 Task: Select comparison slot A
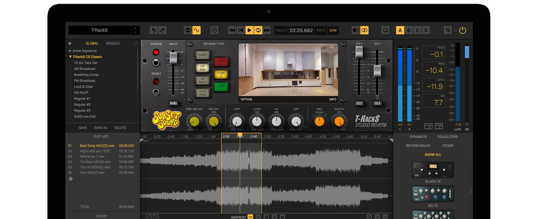[400, 30]
